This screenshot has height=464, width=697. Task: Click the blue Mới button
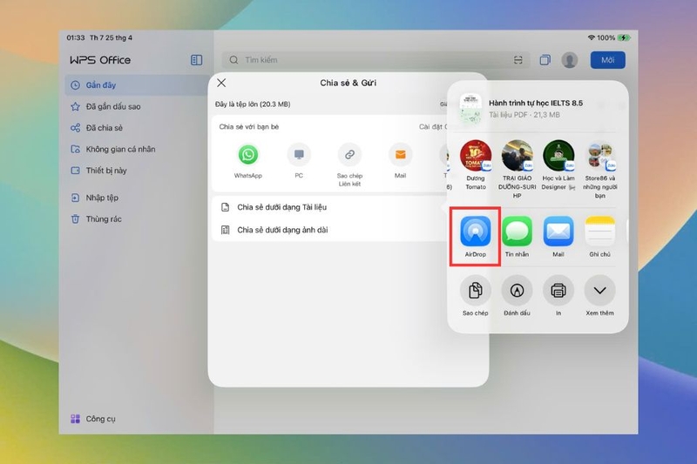607,60
